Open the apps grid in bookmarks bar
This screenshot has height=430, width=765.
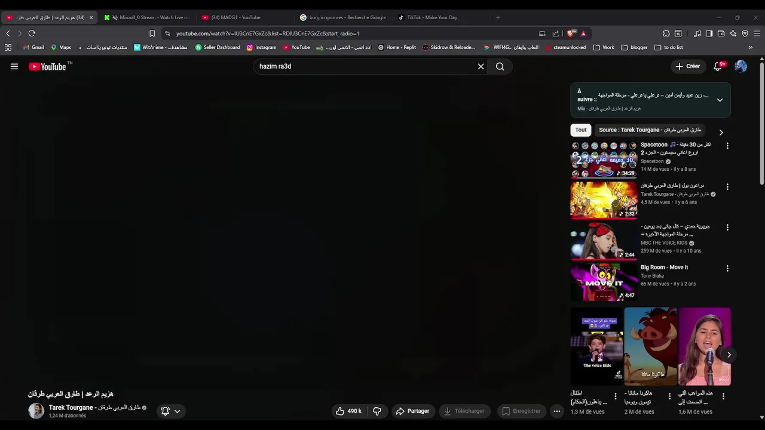[8, 47]
